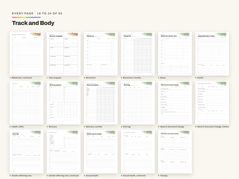Click the "Shot log" caption
Image resolution: width=239 pixels, height=179 pixels.
coord(127,127)
